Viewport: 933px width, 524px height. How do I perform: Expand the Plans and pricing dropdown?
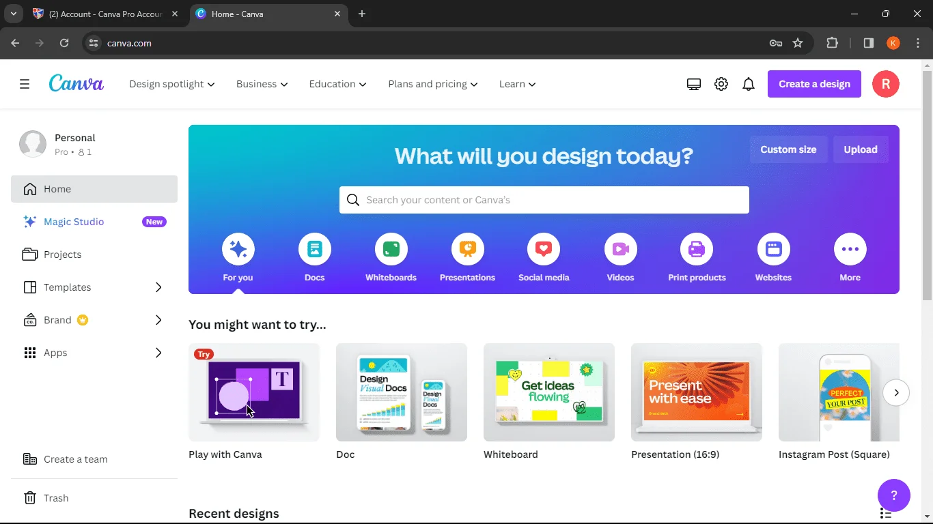(433, 84)
